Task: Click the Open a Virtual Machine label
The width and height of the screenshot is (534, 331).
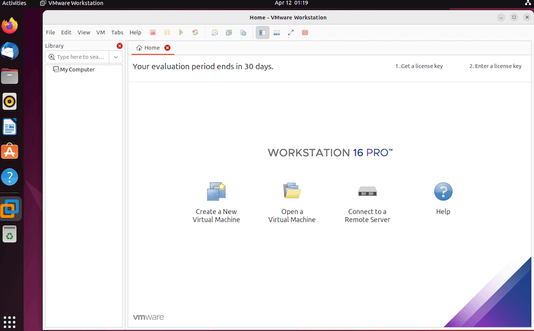Action: tap(292, 216)
